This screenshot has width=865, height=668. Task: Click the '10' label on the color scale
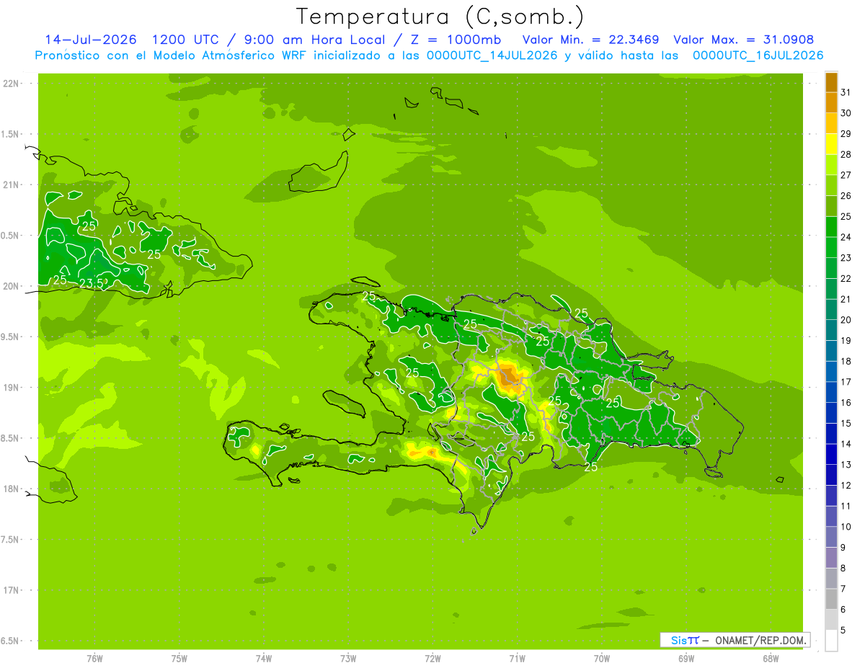pyautogui.click(x=846, y=527)
